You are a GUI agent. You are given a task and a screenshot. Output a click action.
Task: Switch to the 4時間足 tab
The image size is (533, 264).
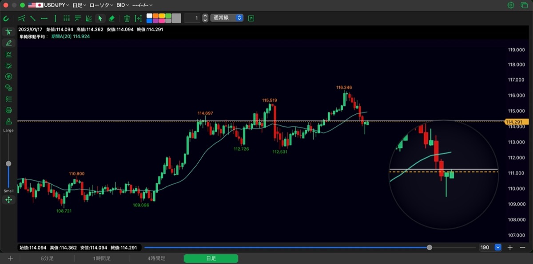tap(156, 259)
